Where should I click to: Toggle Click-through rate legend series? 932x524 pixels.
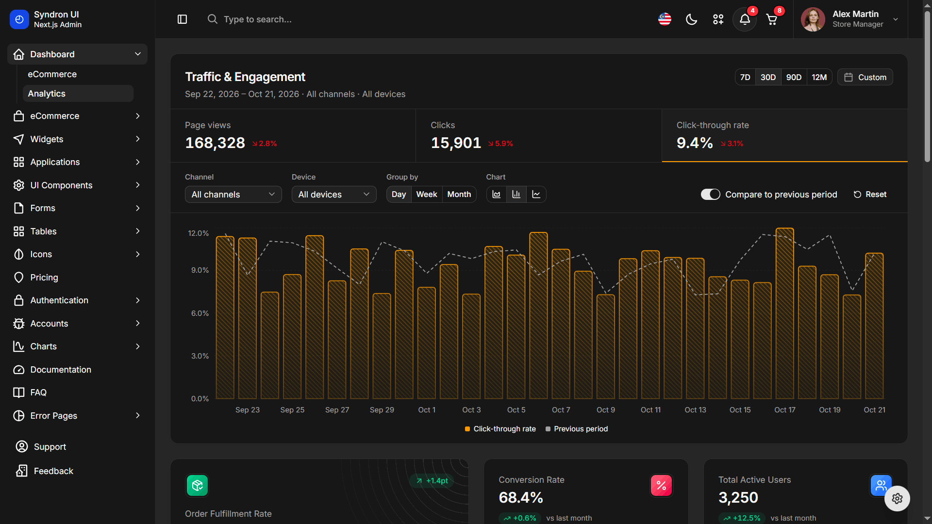pyautogui.click(x=500, y=429)
